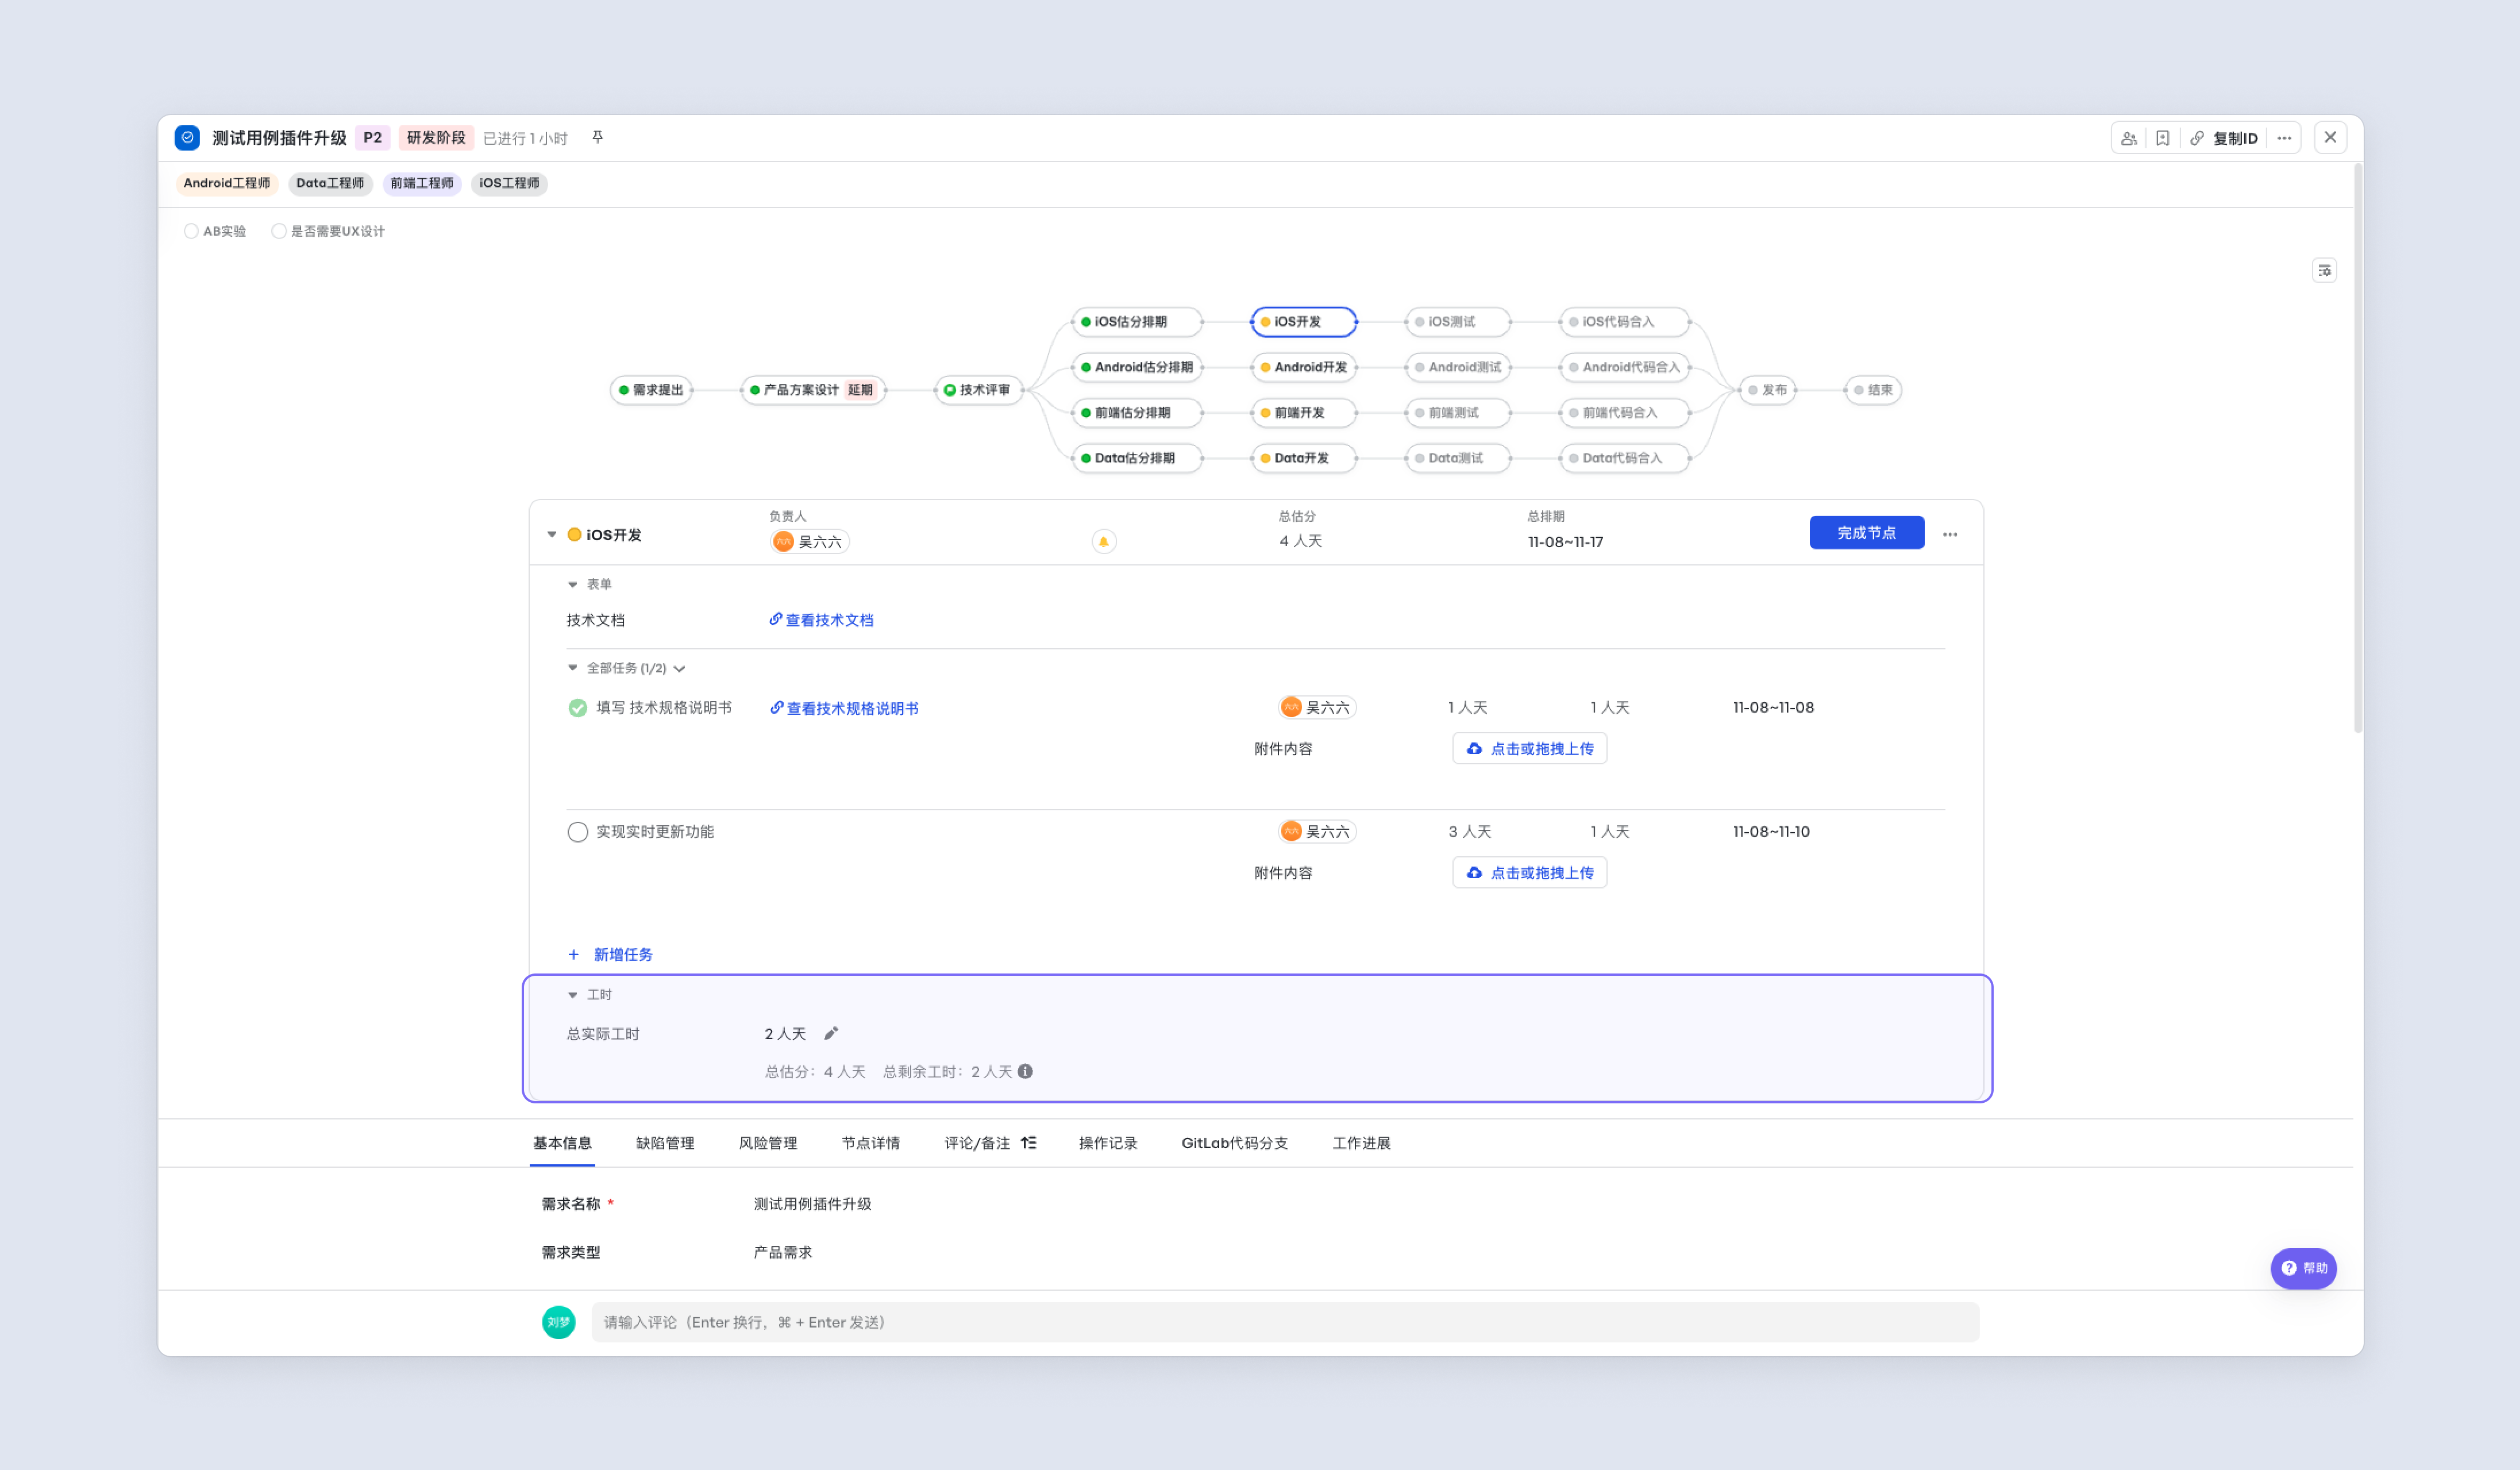2520x1470 pixels.
Task: Select the Data代码合入 workflow node
Action: pyautogui.click(x=1624, y=458)
